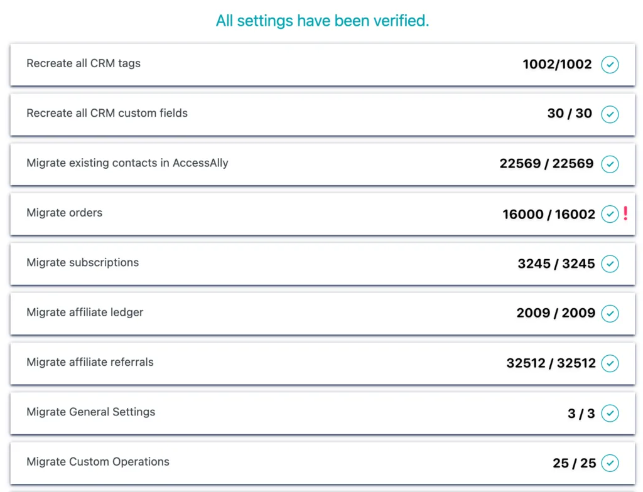643x492 pixels.
Task: Click the 'Migrate affiliate referrals' label
Action: (x=90, y=362)
